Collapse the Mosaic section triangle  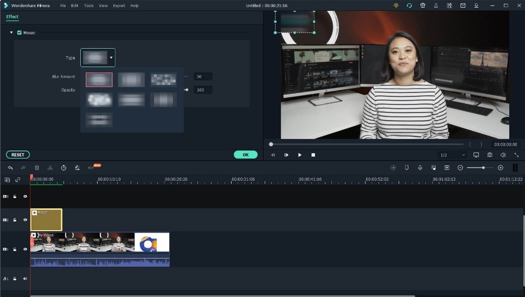pos(11,32)
